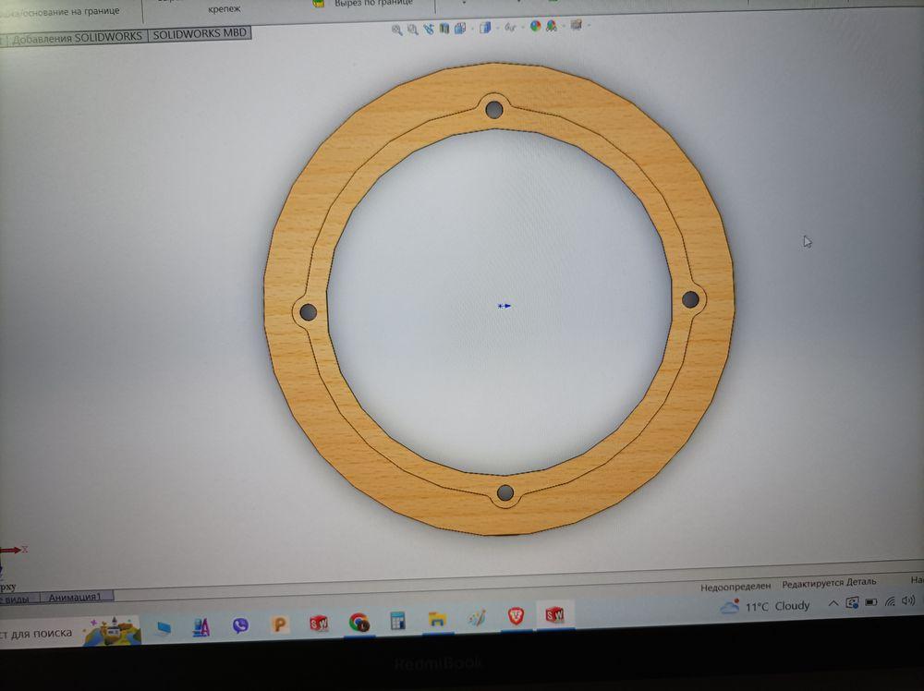Click the Edit Appearance colored sphere icon
The width and height of the screenshot is (924, 691).
pos(535,28)
